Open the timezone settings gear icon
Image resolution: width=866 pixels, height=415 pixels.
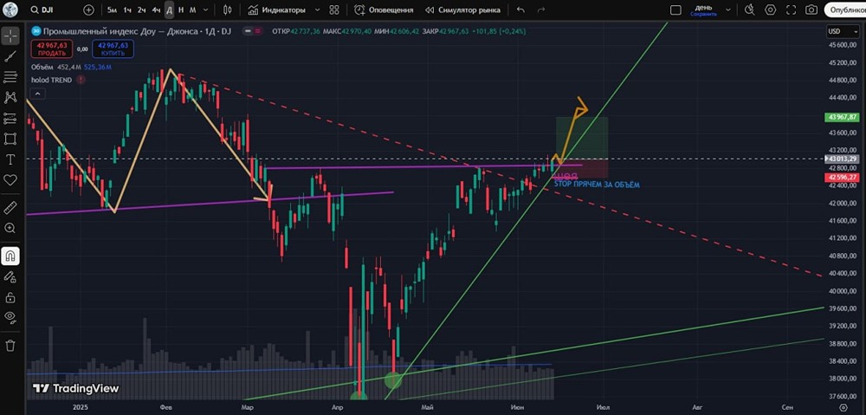point(843,406)
